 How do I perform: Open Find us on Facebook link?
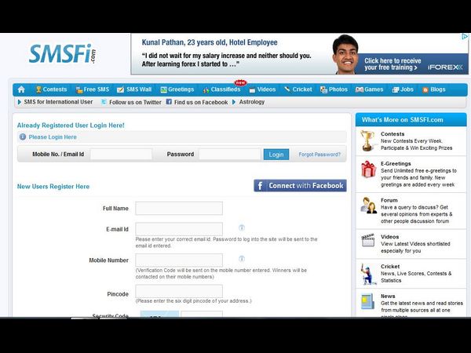201,102
